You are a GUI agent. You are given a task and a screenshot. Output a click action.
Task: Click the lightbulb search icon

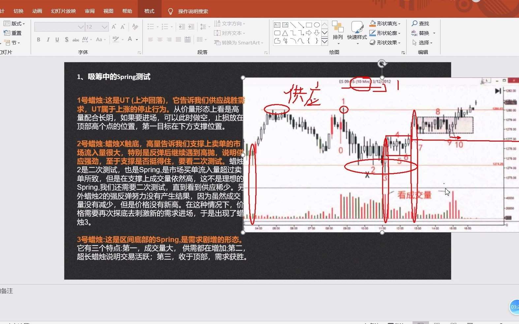tap(170, 12)
